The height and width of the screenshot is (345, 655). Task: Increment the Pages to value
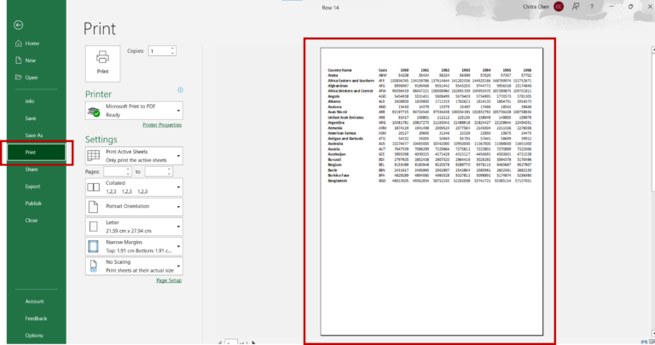coord(169,170)
